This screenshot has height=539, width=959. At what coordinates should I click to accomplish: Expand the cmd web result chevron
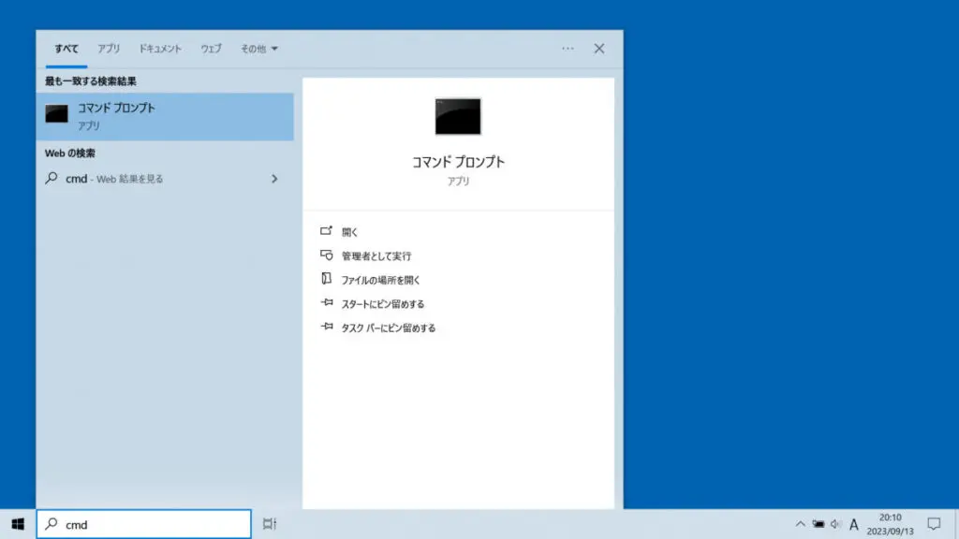274,179
